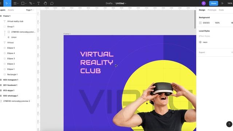Open the main hamburger menu
The width and height of the screenshot is (233, 131).
coord(1,3)
